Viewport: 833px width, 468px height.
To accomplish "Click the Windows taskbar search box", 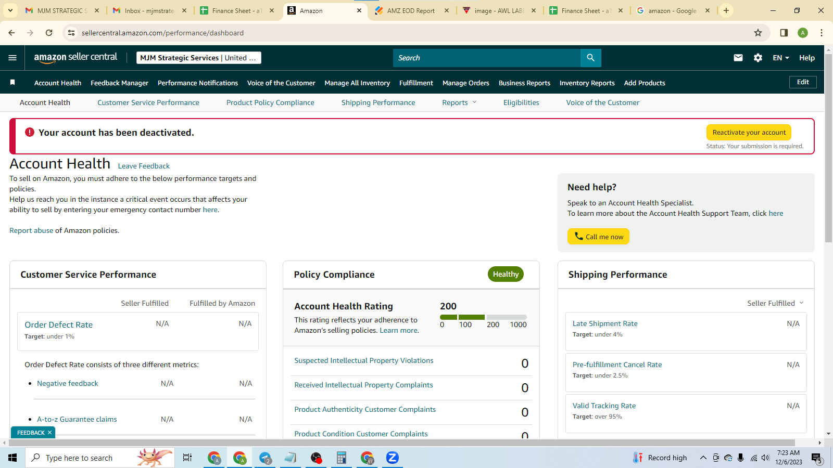I will click(x=100, y=458).
